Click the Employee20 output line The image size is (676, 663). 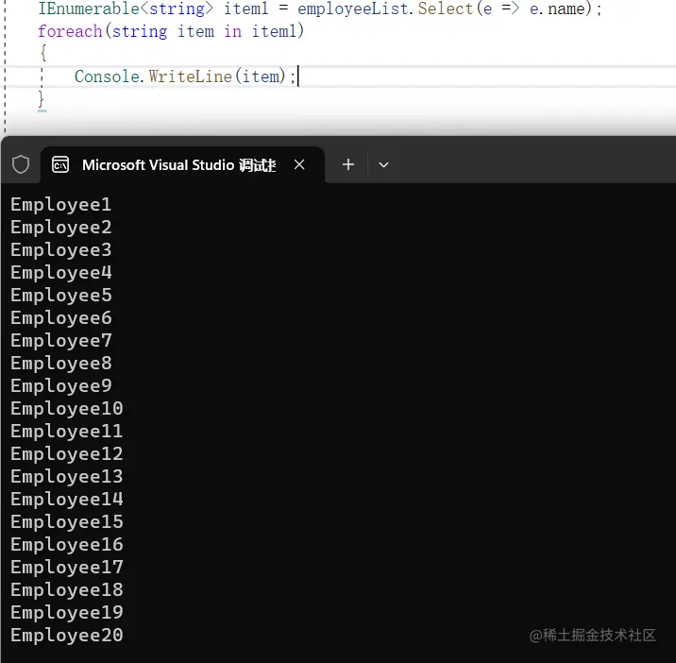point(67,635)
